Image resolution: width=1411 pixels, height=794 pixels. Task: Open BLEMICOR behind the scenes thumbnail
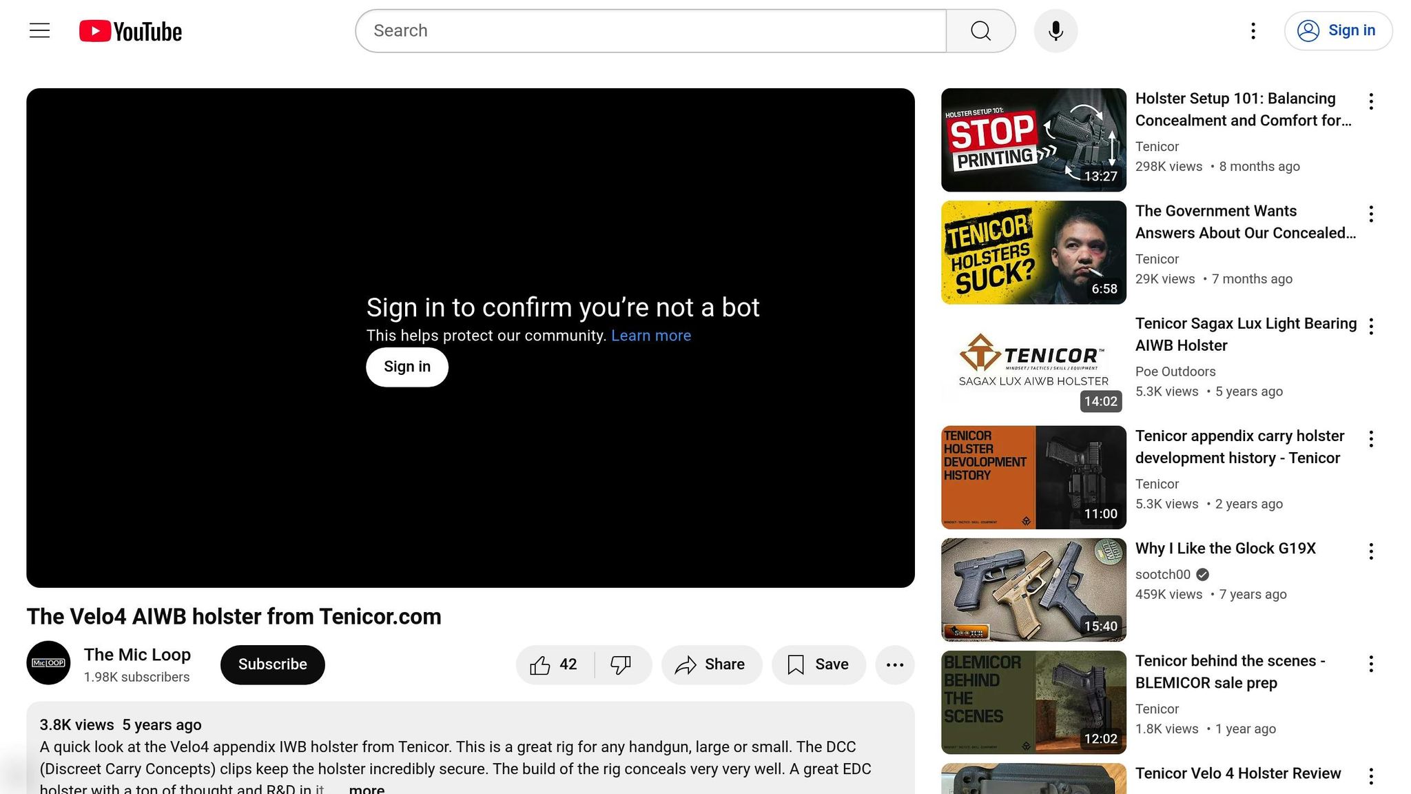tap(1033, 702)
